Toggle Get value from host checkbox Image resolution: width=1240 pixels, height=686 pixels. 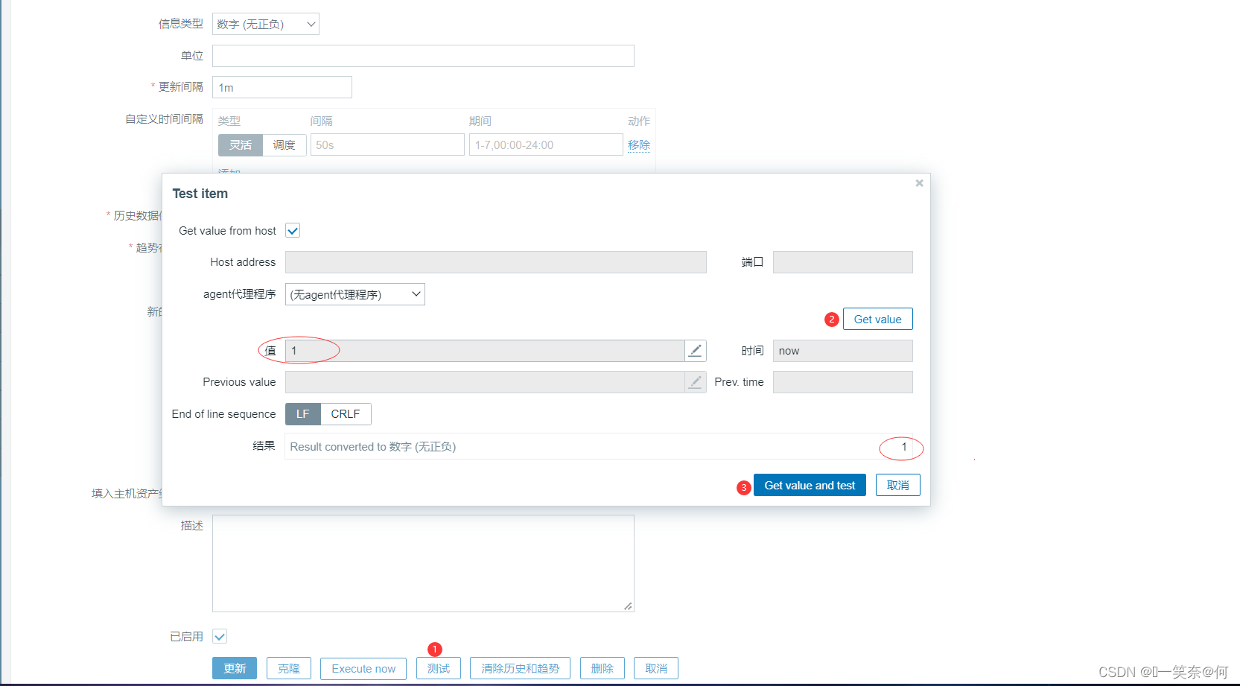click(x=293, y=231)
